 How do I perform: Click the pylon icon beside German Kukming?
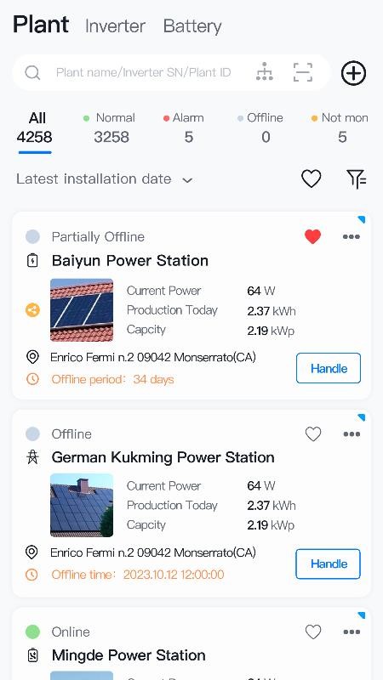point(32,457)
